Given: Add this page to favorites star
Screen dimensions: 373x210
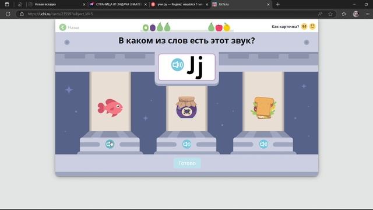Looking at the screenshot, I should (x=330, y=14).
